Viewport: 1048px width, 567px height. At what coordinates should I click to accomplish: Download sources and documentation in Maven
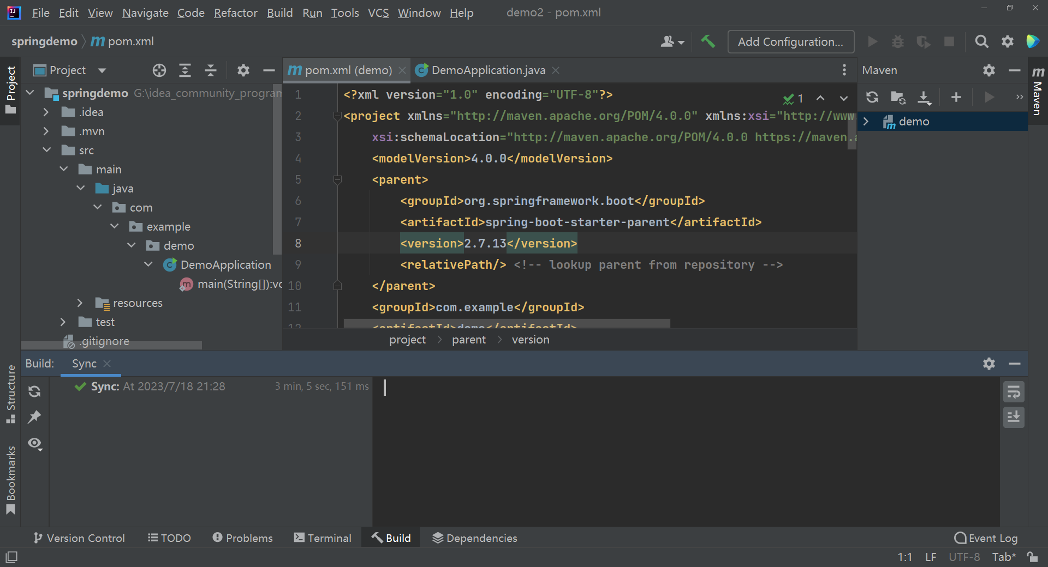(x=924, y=97)
